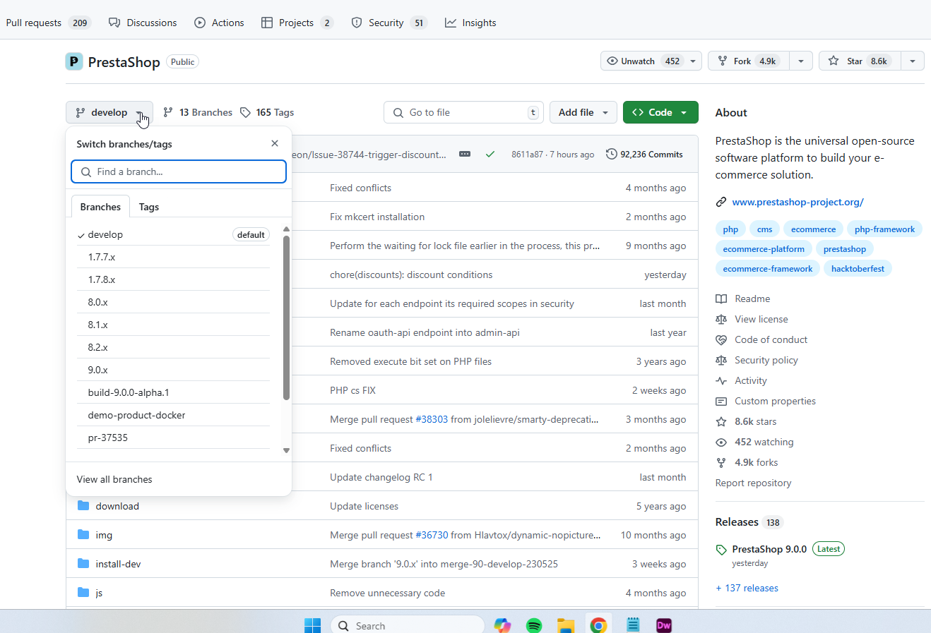Click the star icon next to 8.6k stars
Viewport: 931px width, 633px height.
[x=721, y=421]
